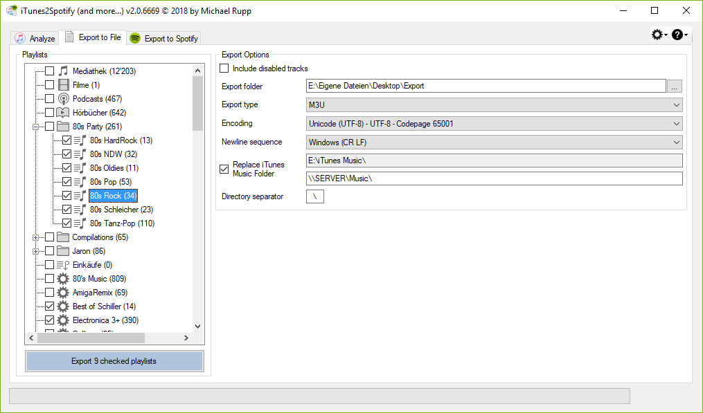Click the gear icon beside Best of Schiller

point(63,306)
